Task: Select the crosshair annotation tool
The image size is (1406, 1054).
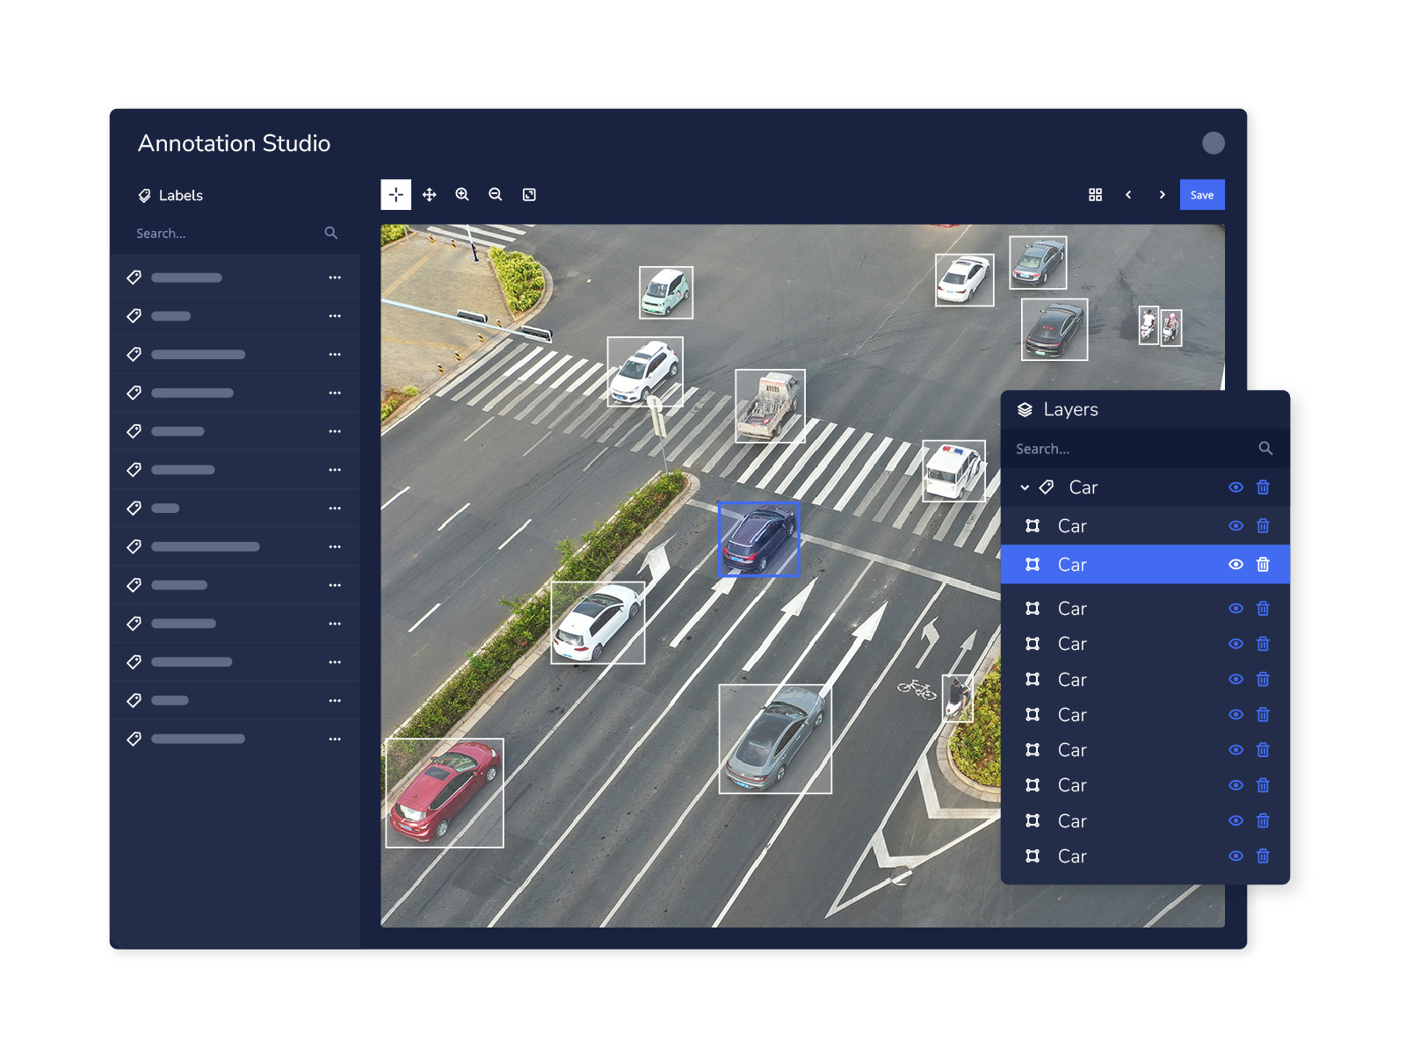Action: 395,195
